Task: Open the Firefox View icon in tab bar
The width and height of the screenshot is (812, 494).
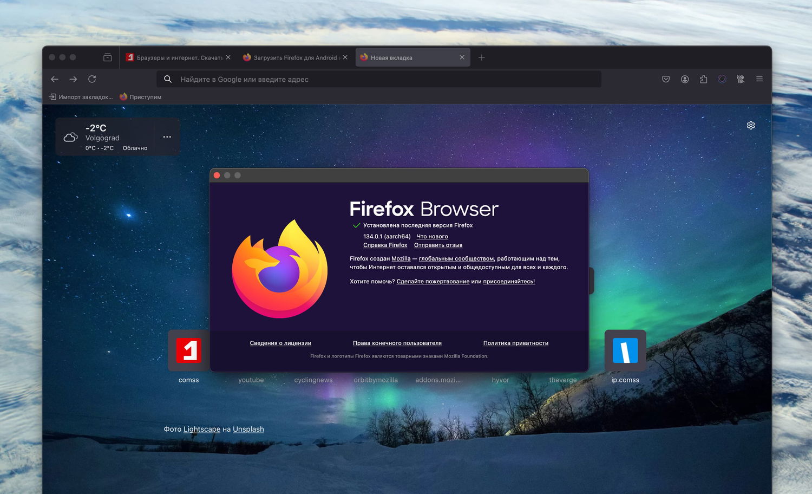Action: click(x=108, y=57)
